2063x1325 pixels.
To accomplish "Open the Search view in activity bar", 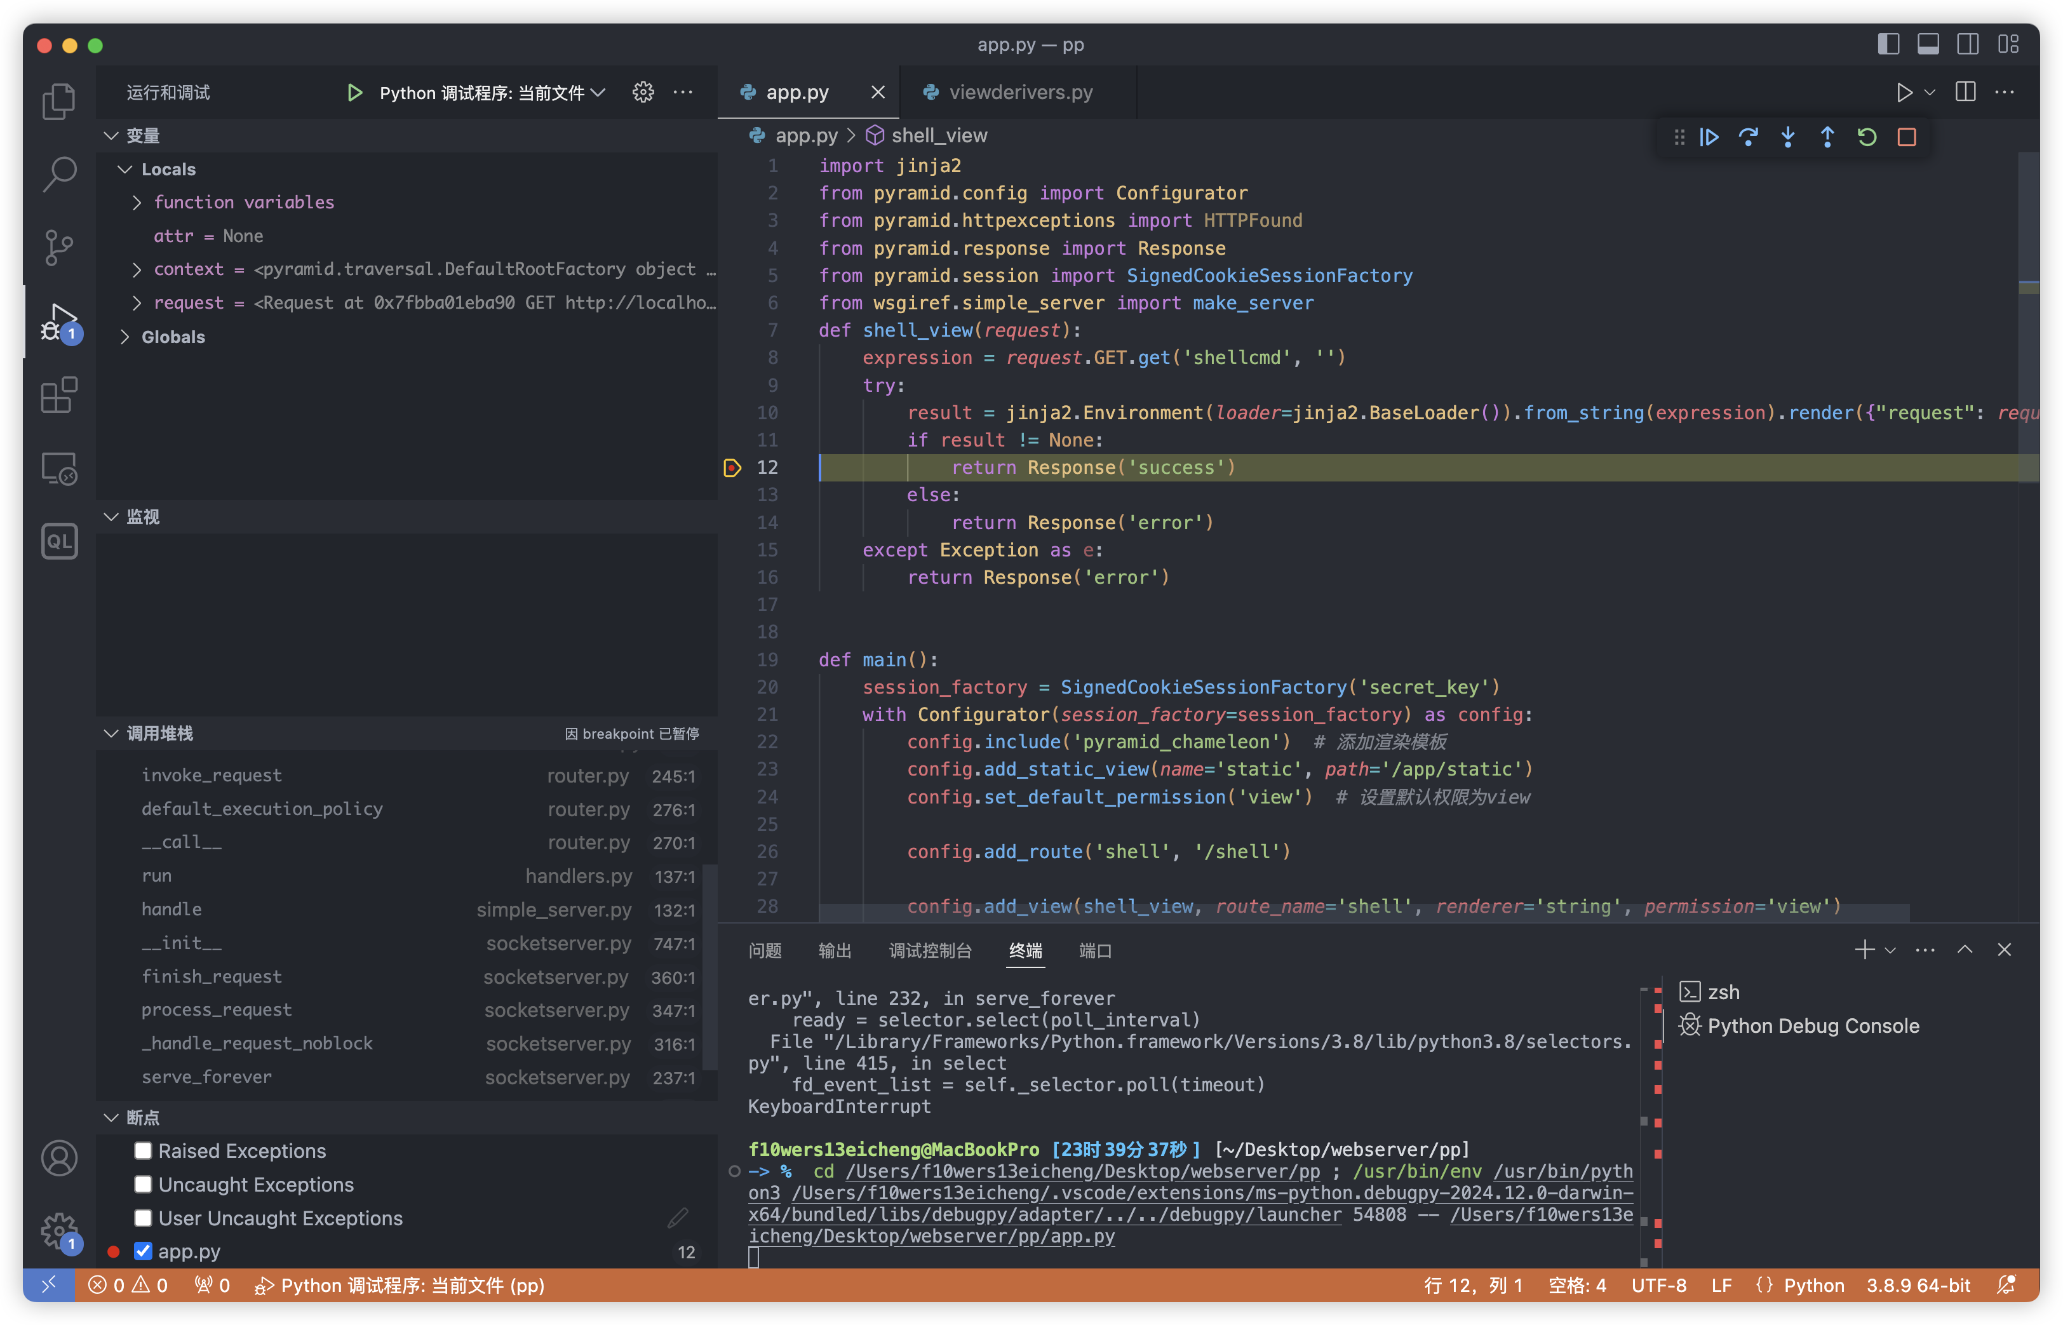I will tap(58, 175).
